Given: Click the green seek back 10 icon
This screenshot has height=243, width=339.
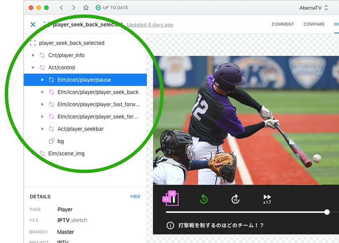Looking at the screenshot, I should click(x=203, y=199).
